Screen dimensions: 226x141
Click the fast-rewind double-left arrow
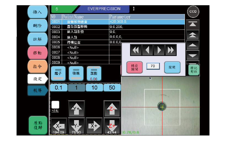tap(136, 50)
